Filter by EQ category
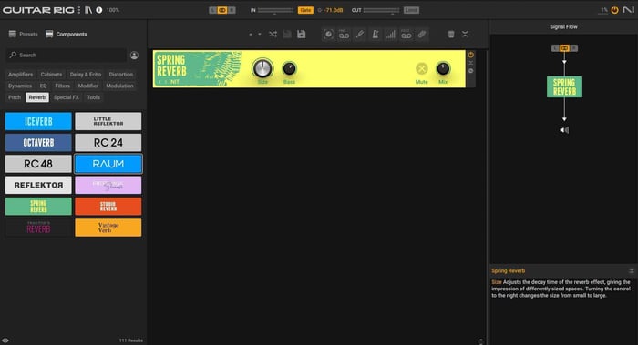638x345 pixels. pyautogui.click(x=43, y=86)
